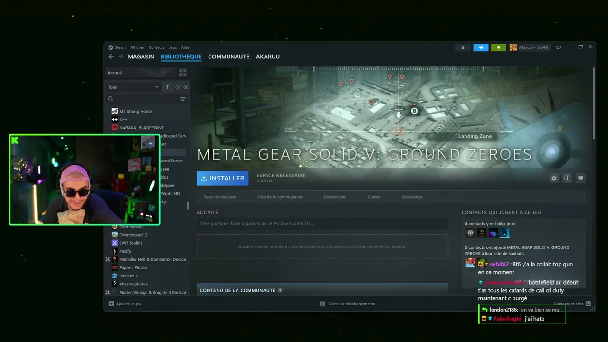
Task: Open game settings gear icon
Action: tap(554, 178)
